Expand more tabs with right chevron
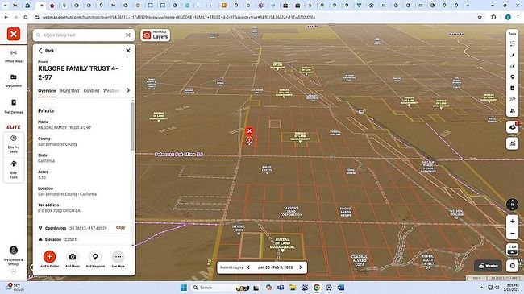Screen dimensions: 524x294 (128, 90)
